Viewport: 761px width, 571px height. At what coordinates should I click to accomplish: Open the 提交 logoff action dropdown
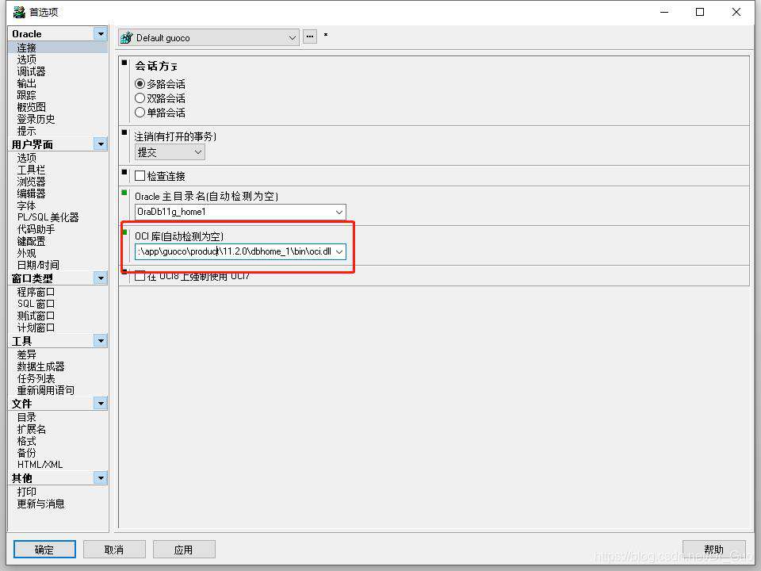(197, 152)
